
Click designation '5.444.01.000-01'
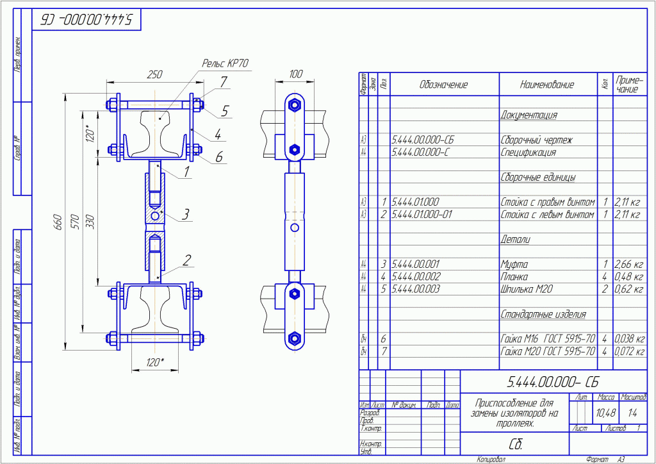[422, 215]
